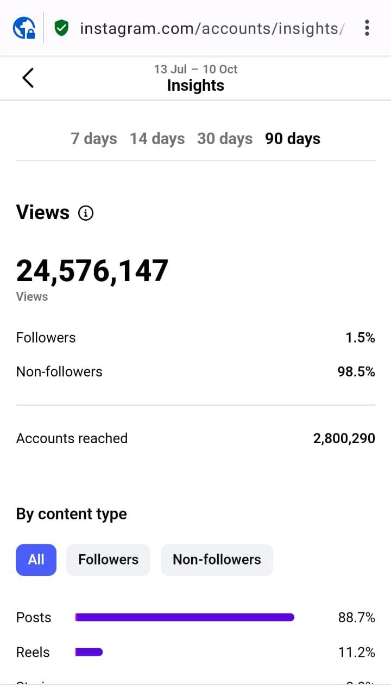This screenshot has height=695, width=391.
Task: Tap the green shield security icon
Action: pos(61,28)
